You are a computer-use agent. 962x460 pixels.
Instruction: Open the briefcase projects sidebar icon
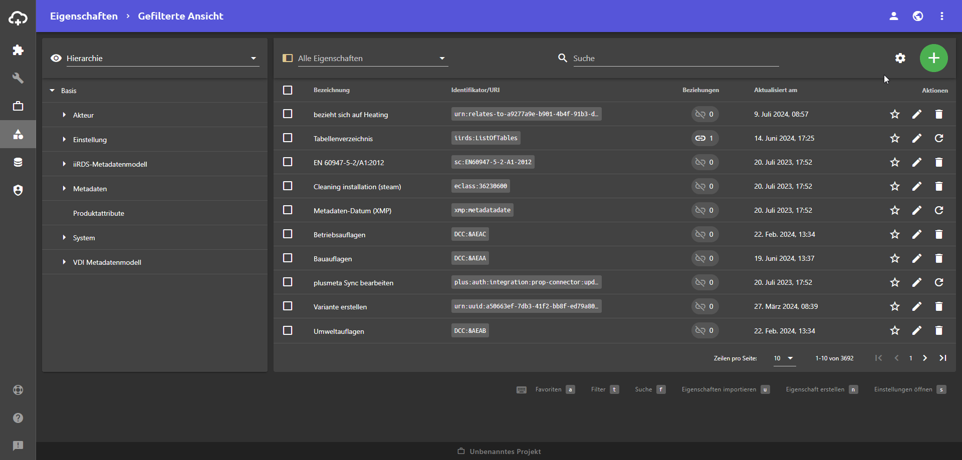point(18,106)
